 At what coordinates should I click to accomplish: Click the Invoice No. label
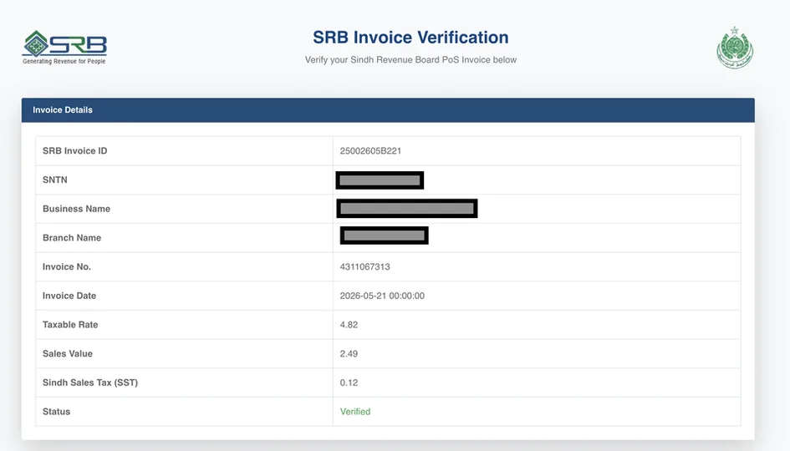[67, 266]
